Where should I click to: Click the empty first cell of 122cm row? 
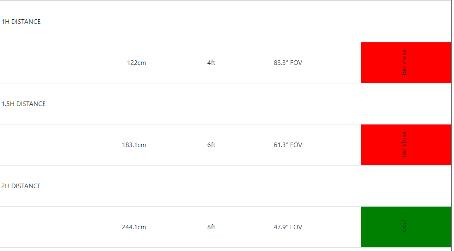click(x=41, y=63)
